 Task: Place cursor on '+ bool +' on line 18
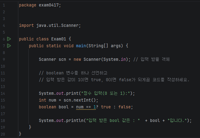tap(155, 120)
